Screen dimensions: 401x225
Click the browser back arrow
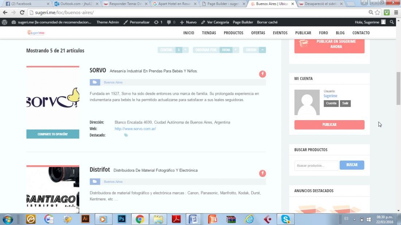pos(5,12)
